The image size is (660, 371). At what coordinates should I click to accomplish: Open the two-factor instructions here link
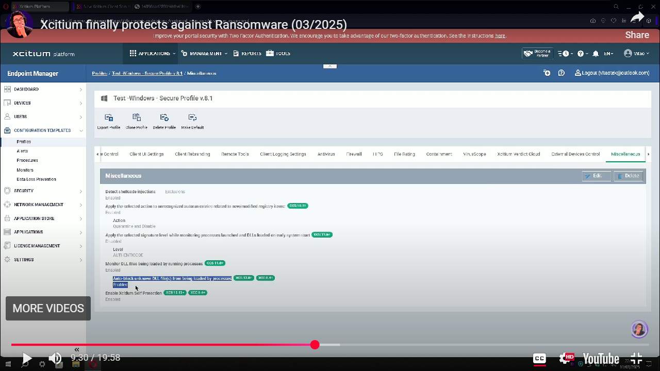coord(500,36)
